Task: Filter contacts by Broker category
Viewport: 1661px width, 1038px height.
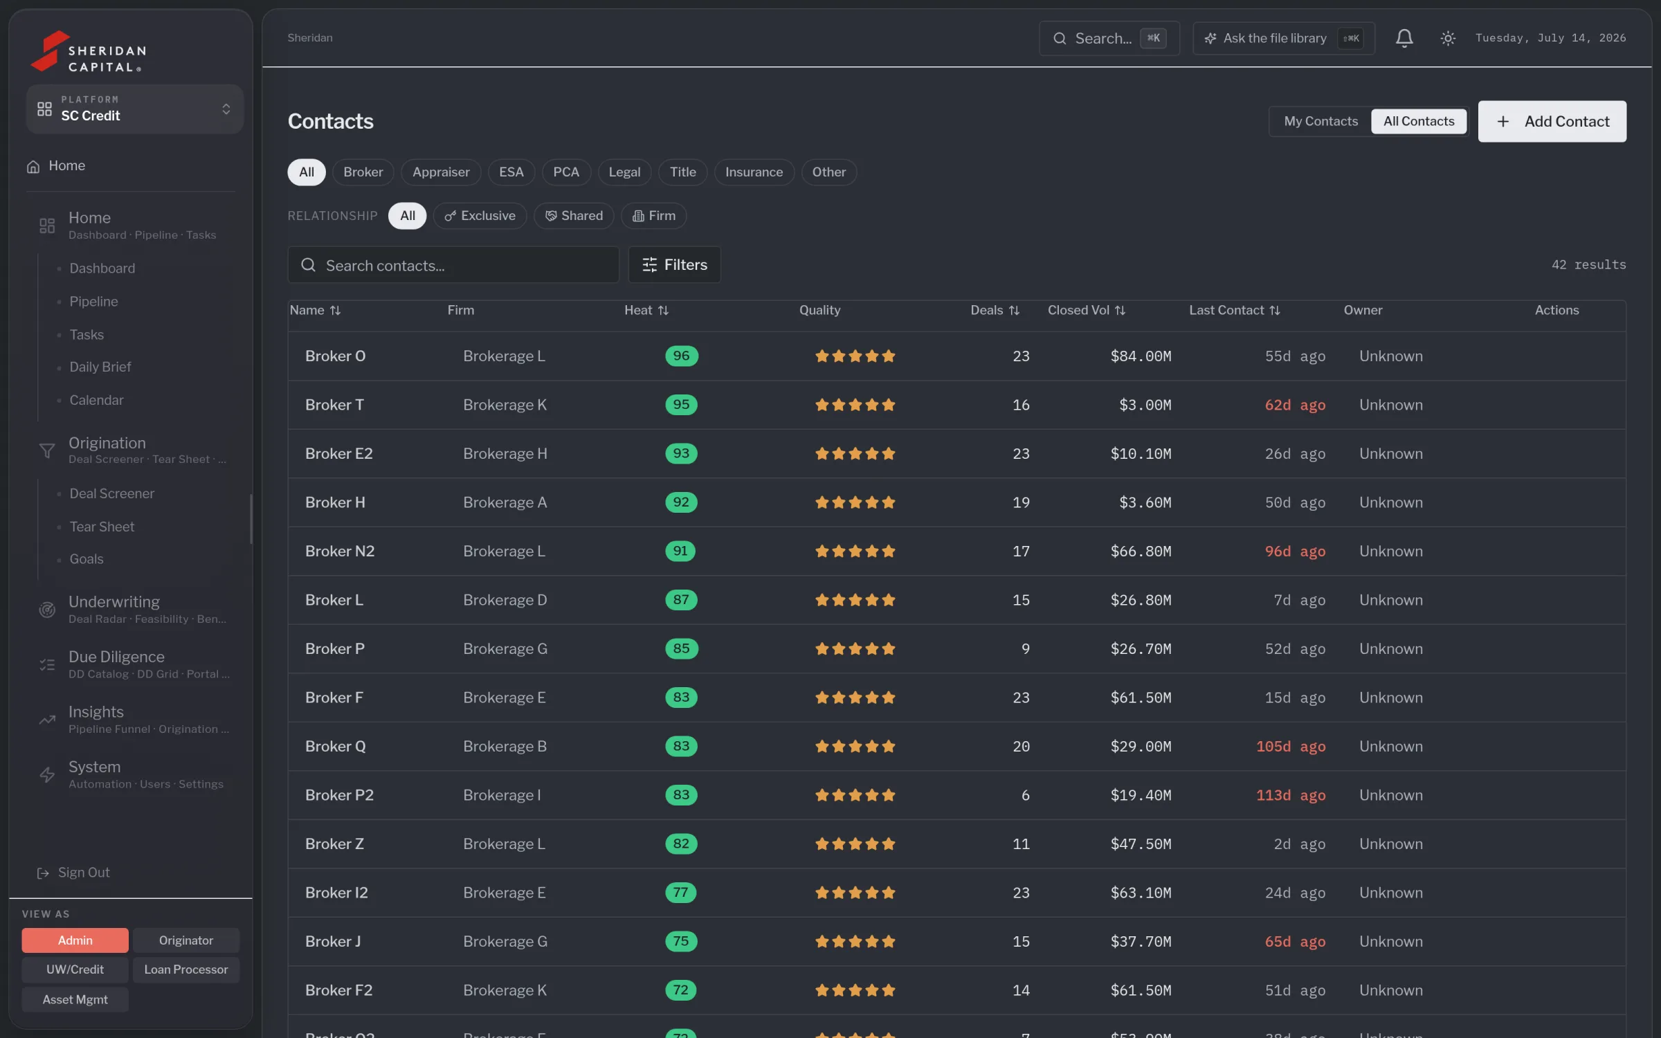Action: point(363,172)
